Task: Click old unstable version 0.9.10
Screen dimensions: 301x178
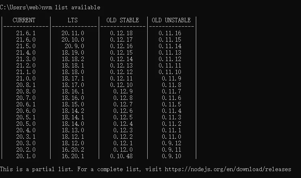Action: coord(172,156)
